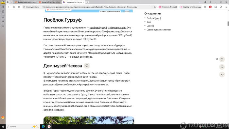Click the sidebar screen/messages icon
This screenshot has height=129, width=229.
coord(3,21)
